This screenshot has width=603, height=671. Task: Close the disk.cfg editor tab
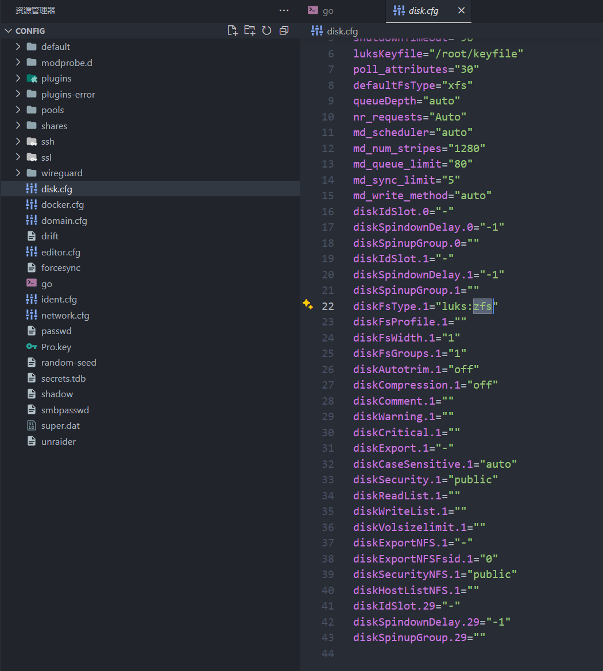coord(461,10)
